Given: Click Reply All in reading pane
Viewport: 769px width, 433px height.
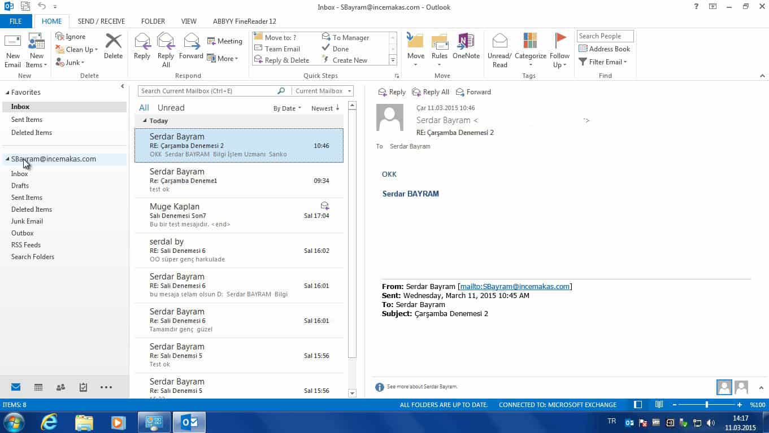Looking at the screenshot, I should [431, 92].
